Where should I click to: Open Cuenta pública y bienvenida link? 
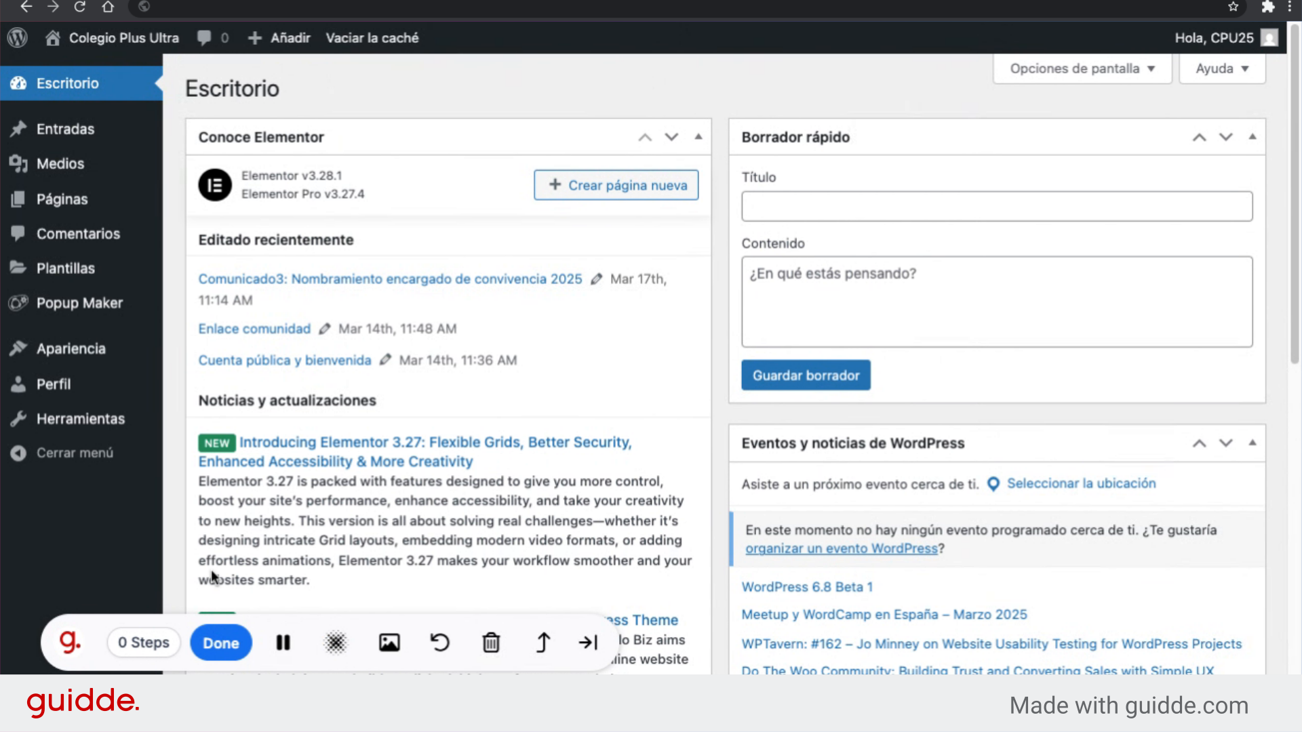click(285, 361)
